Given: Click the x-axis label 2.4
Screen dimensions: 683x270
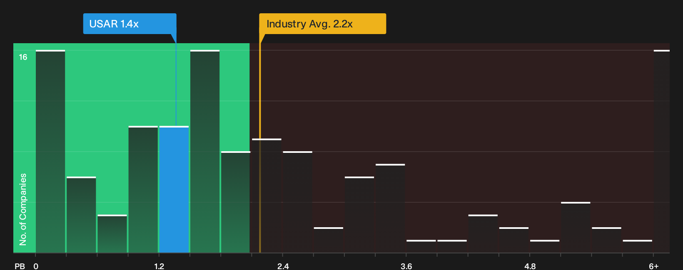Looking at the screenshot, I should pyautogui.click(x=283, y=266).
